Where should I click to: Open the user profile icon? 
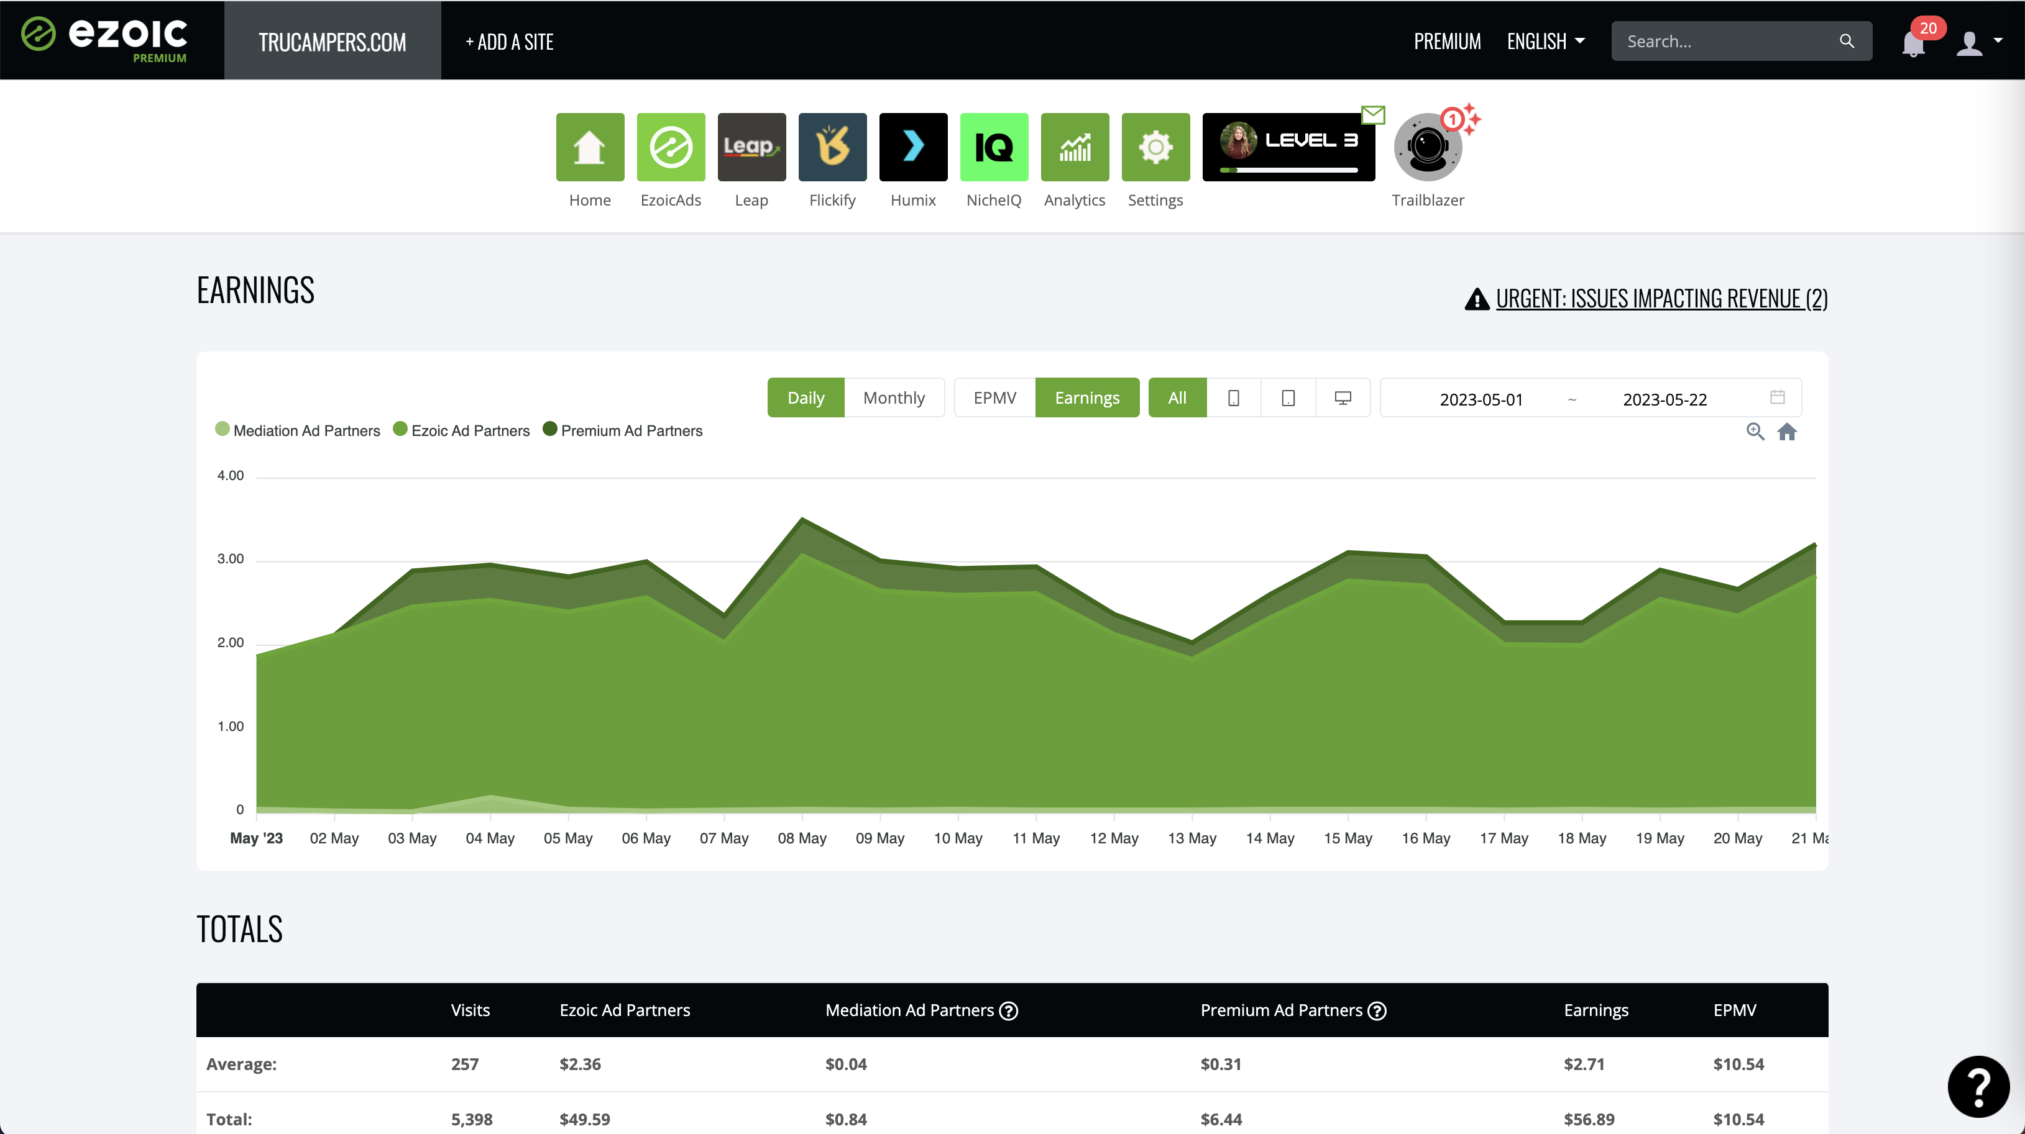[x=1969, y=42]
